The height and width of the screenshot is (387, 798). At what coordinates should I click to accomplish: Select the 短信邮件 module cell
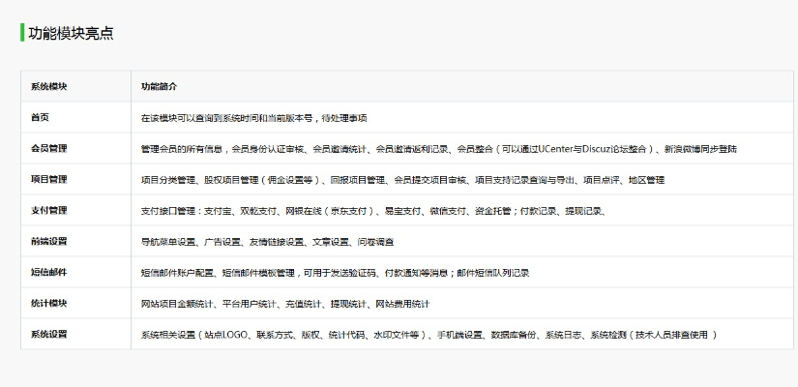point(48,272)
